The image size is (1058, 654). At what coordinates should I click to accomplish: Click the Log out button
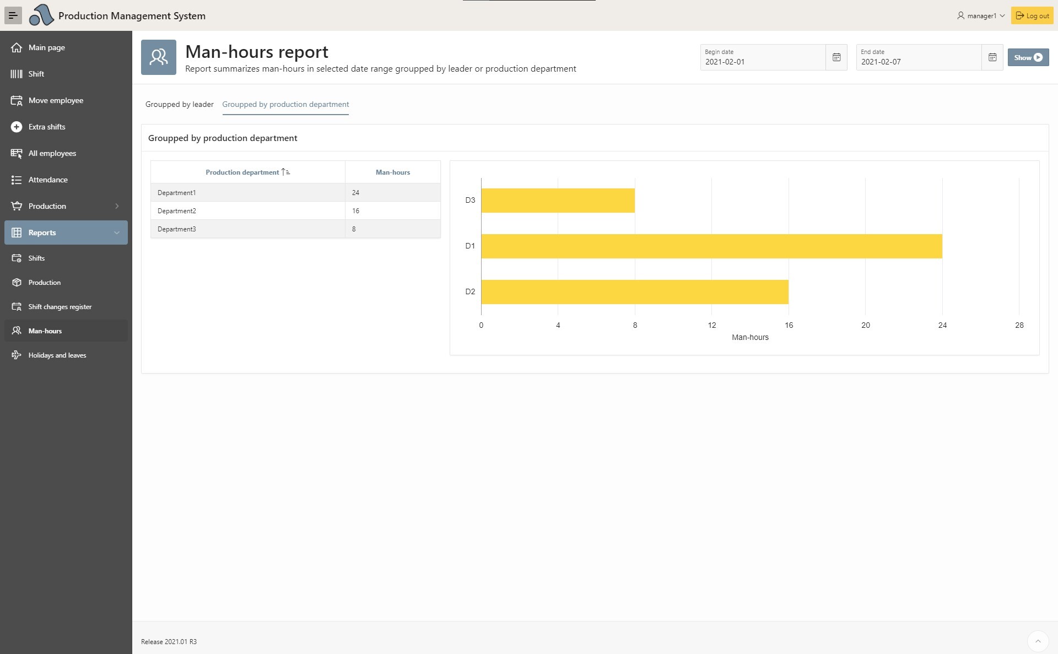1032,15
